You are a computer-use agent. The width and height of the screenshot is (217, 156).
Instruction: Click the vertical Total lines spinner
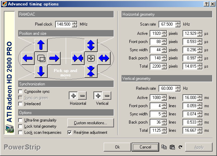click(164, 130)
